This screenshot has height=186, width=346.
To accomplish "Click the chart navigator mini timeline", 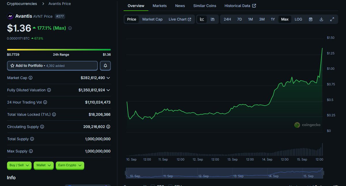I will [x=224, y=173].
